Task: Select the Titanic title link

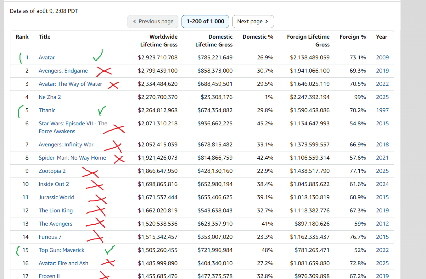Action: point(47,110)
